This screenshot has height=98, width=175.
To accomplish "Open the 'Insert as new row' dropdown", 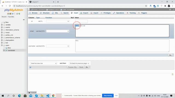I will pyautogui.click(x=43, y=63).
